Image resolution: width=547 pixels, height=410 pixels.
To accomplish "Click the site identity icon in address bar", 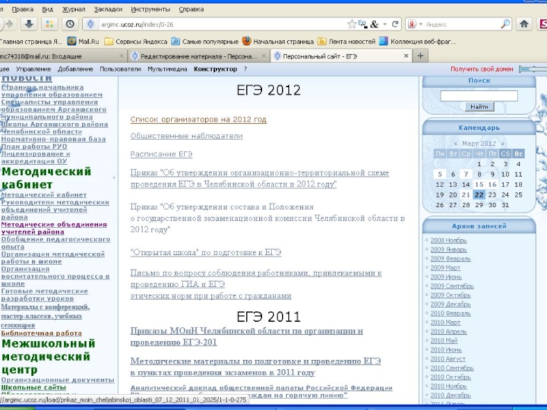I will [x=90, y=24].
